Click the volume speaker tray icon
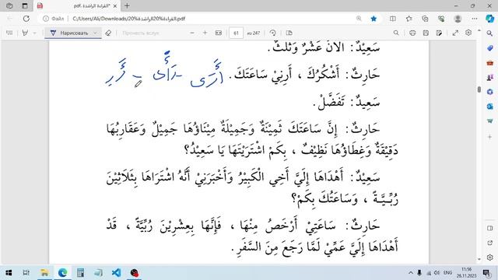 (x=437, y=273)
